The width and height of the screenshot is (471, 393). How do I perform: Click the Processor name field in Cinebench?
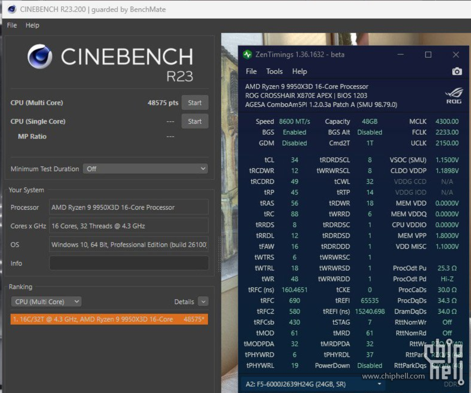coord(129,207)
